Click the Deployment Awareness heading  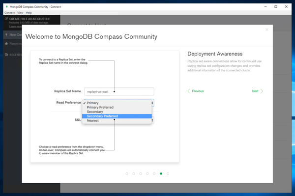click(215, 54)
